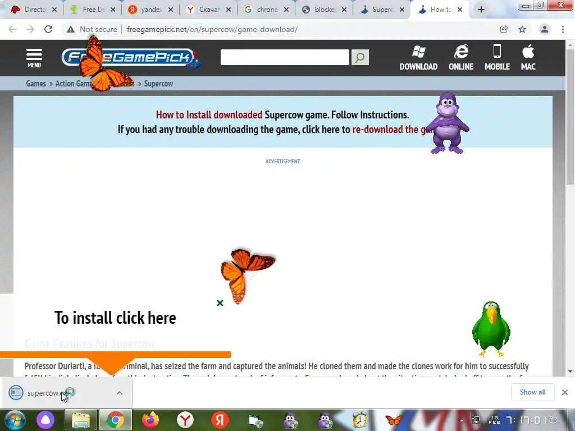Viewport: 575px width, 431px height.
Task: Click the green parrot character
Action: click(491, 329)
